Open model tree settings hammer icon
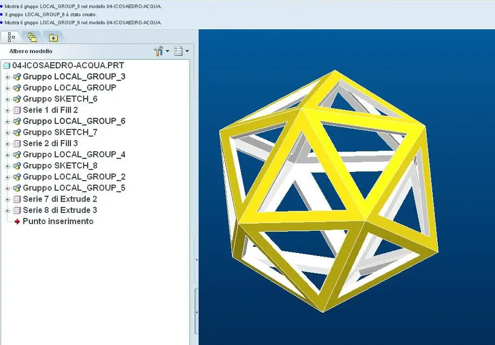 pyautogui.click(x=159, y=51)
